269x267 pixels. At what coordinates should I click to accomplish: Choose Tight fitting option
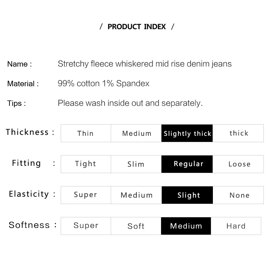tap(86, 164)
